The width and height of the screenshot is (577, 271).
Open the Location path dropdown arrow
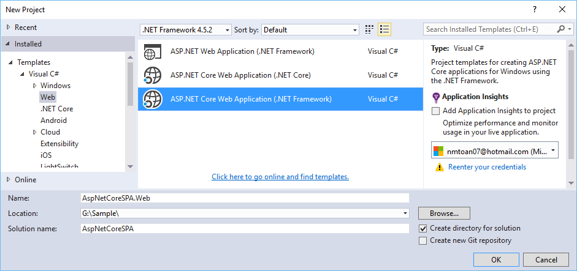[405, 213]
